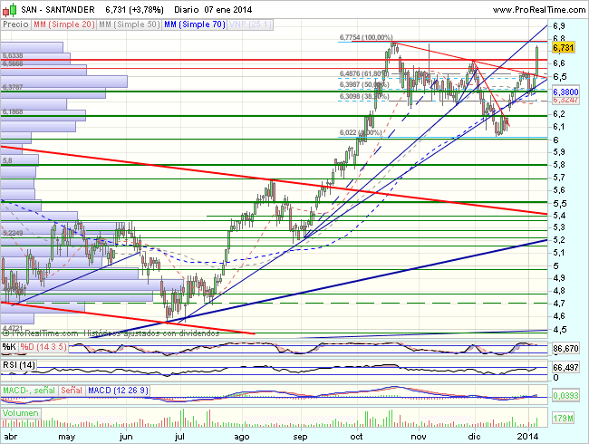The image size is (589, 444).
Task: Click the 5,2249 level label
Action: 13,233
